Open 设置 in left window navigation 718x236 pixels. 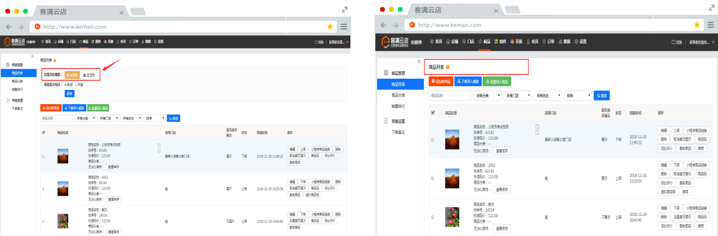[158, 41]
